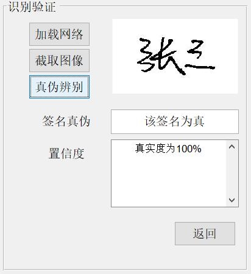Run the 真伪辨别 check button
The width and height of the screenshot is (251, 274).
59,87
